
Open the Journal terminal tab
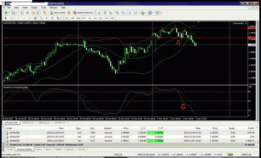[x=81, y=149]
